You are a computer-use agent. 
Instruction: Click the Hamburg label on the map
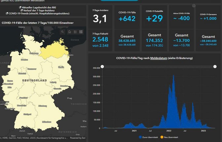click(34, 53)
